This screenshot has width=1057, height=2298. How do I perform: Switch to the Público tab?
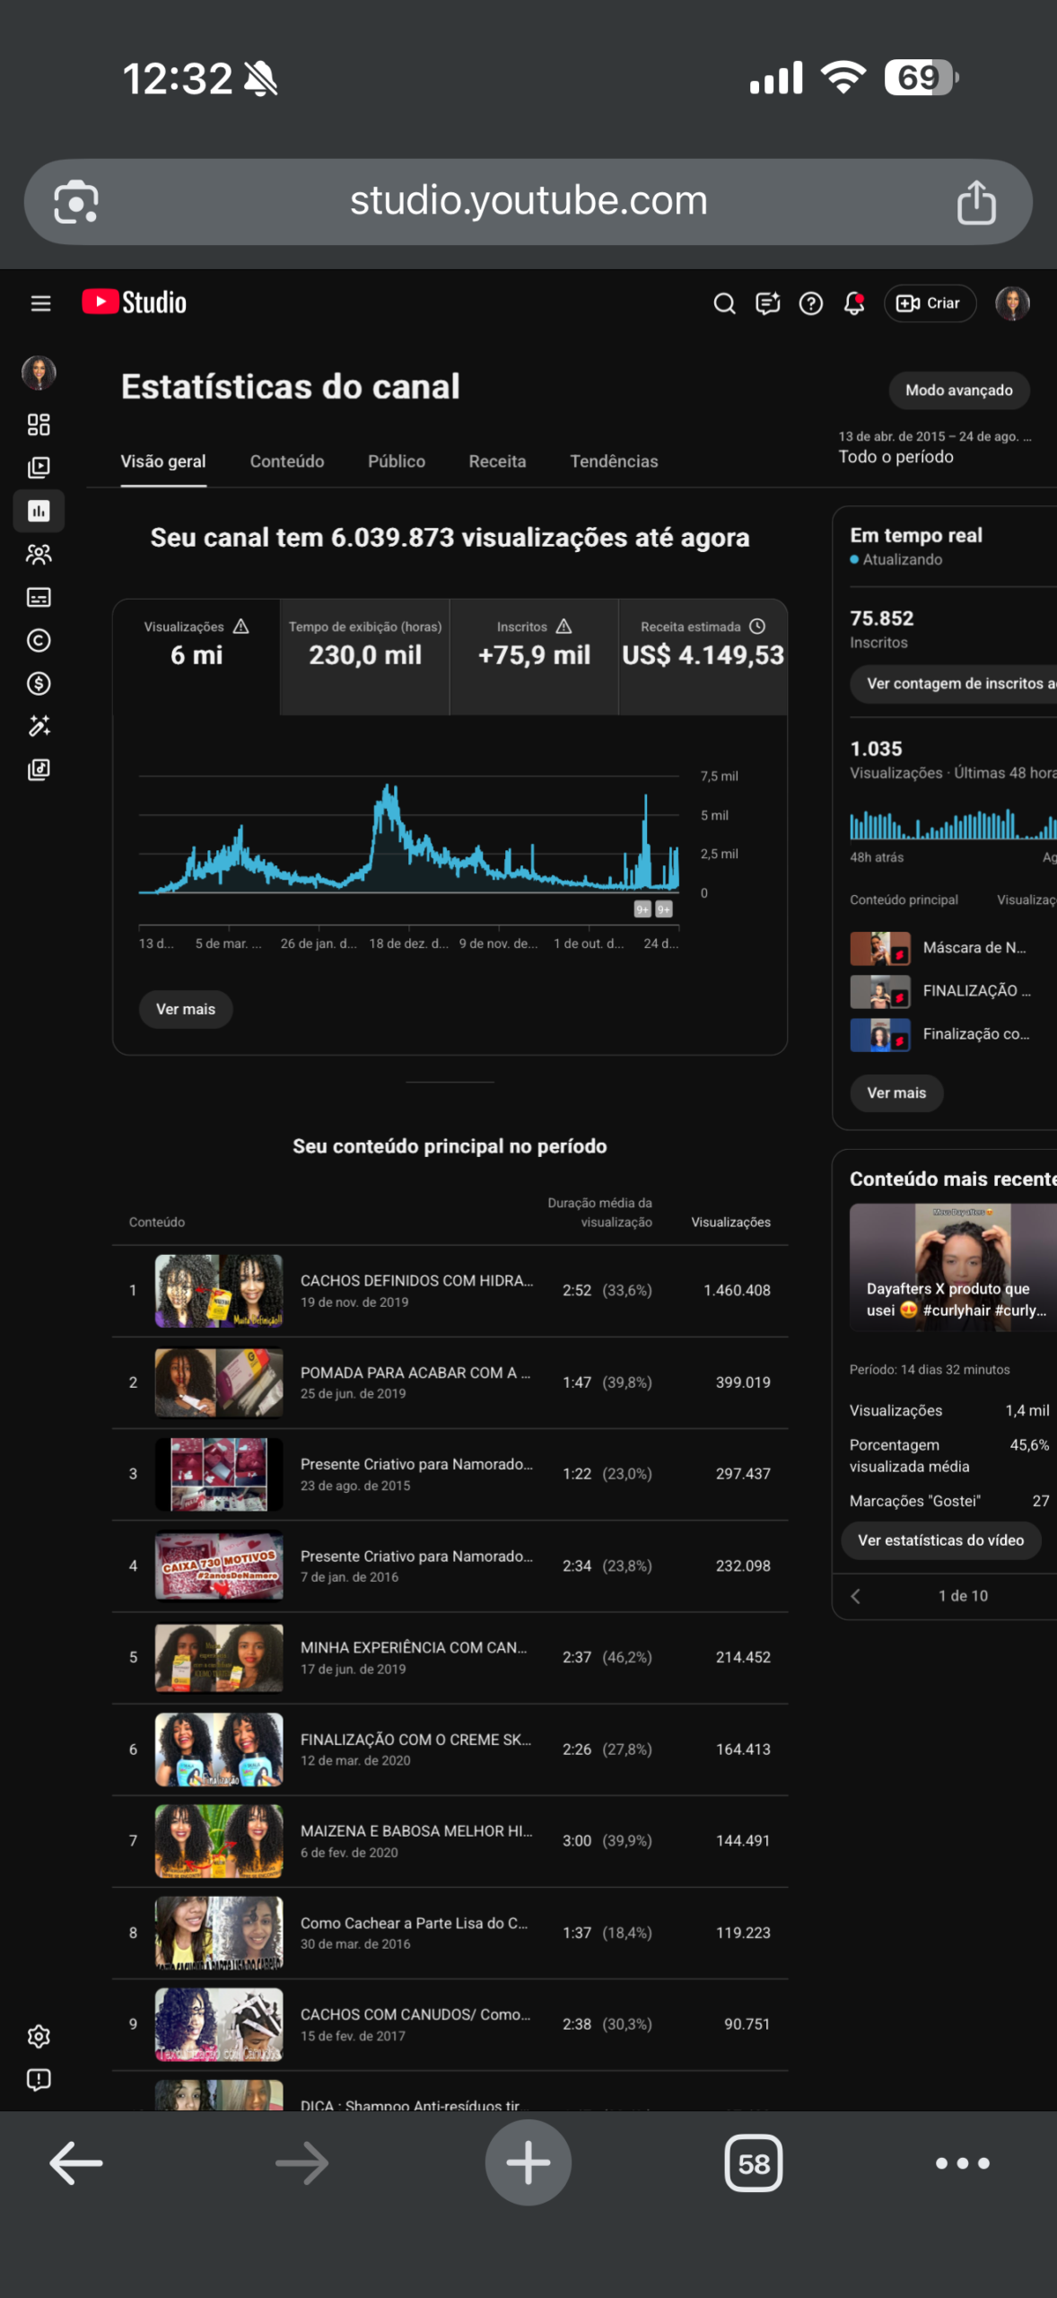pyautogui.click(x=397, y=461)
